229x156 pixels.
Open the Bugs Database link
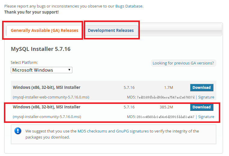point(129,6)
